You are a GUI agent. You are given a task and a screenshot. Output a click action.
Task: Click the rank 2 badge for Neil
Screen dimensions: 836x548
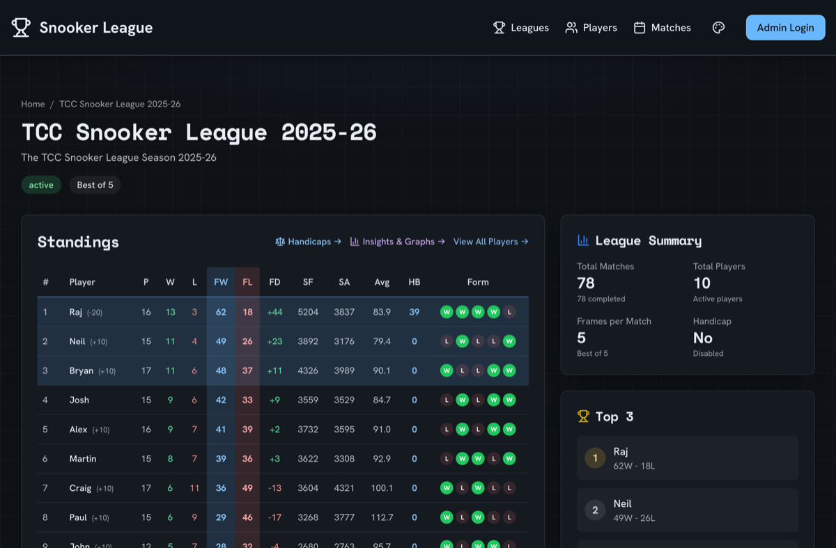tap(595, 510)
